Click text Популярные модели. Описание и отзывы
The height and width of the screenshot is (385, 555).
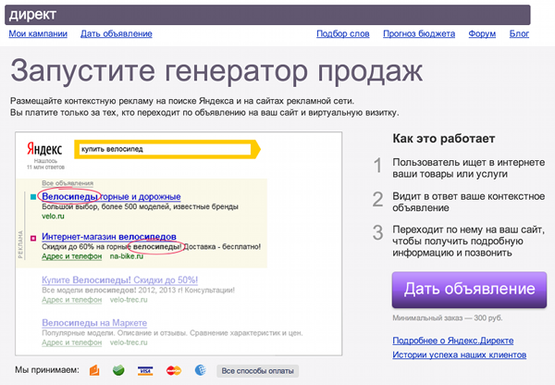172,333
